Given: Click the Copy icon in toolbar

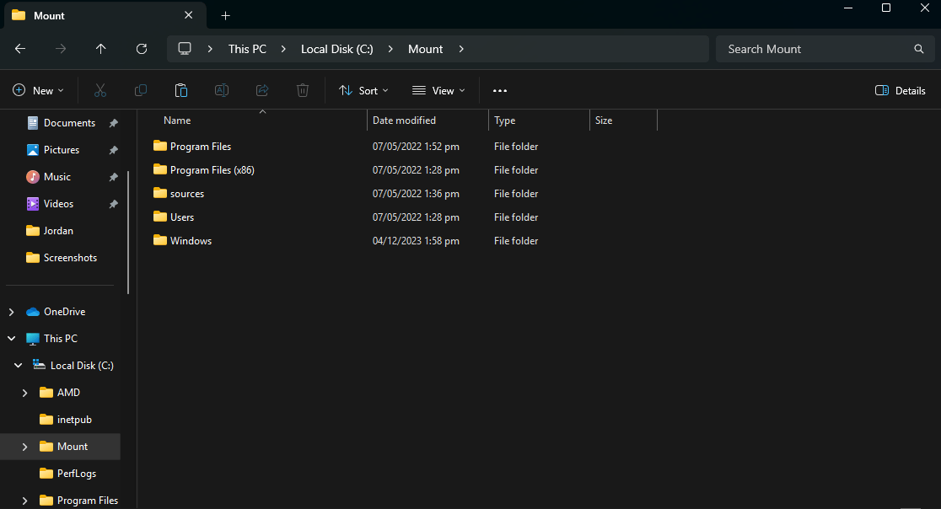Looking at the screenshot, I should point(141,90).
